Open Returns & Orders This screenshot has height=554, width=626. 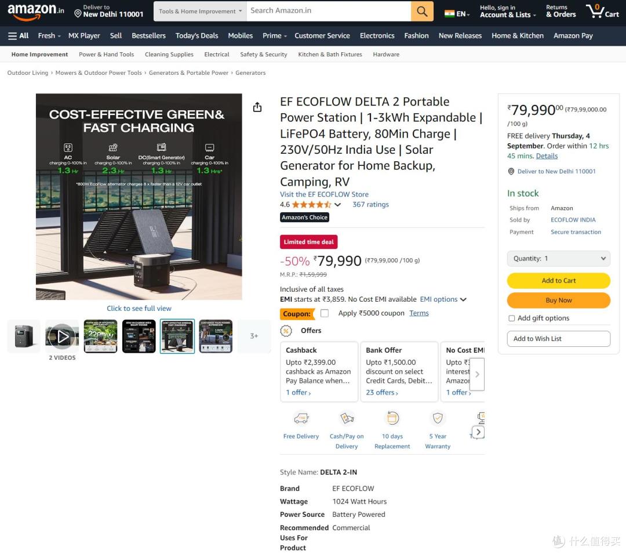click(561, 11)
